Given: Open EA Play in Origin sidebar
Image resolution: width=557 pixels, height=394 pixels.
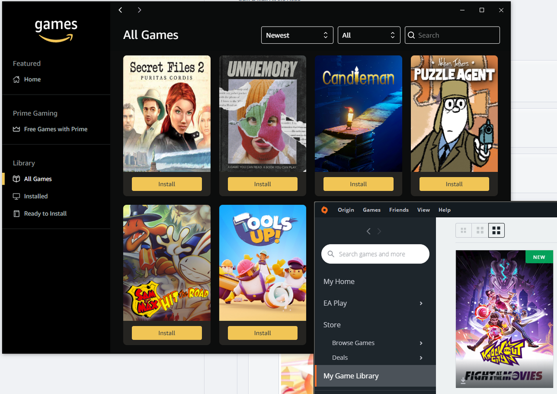Looking at the screenshot, I should pyautogui.click(x=335, y=303).
